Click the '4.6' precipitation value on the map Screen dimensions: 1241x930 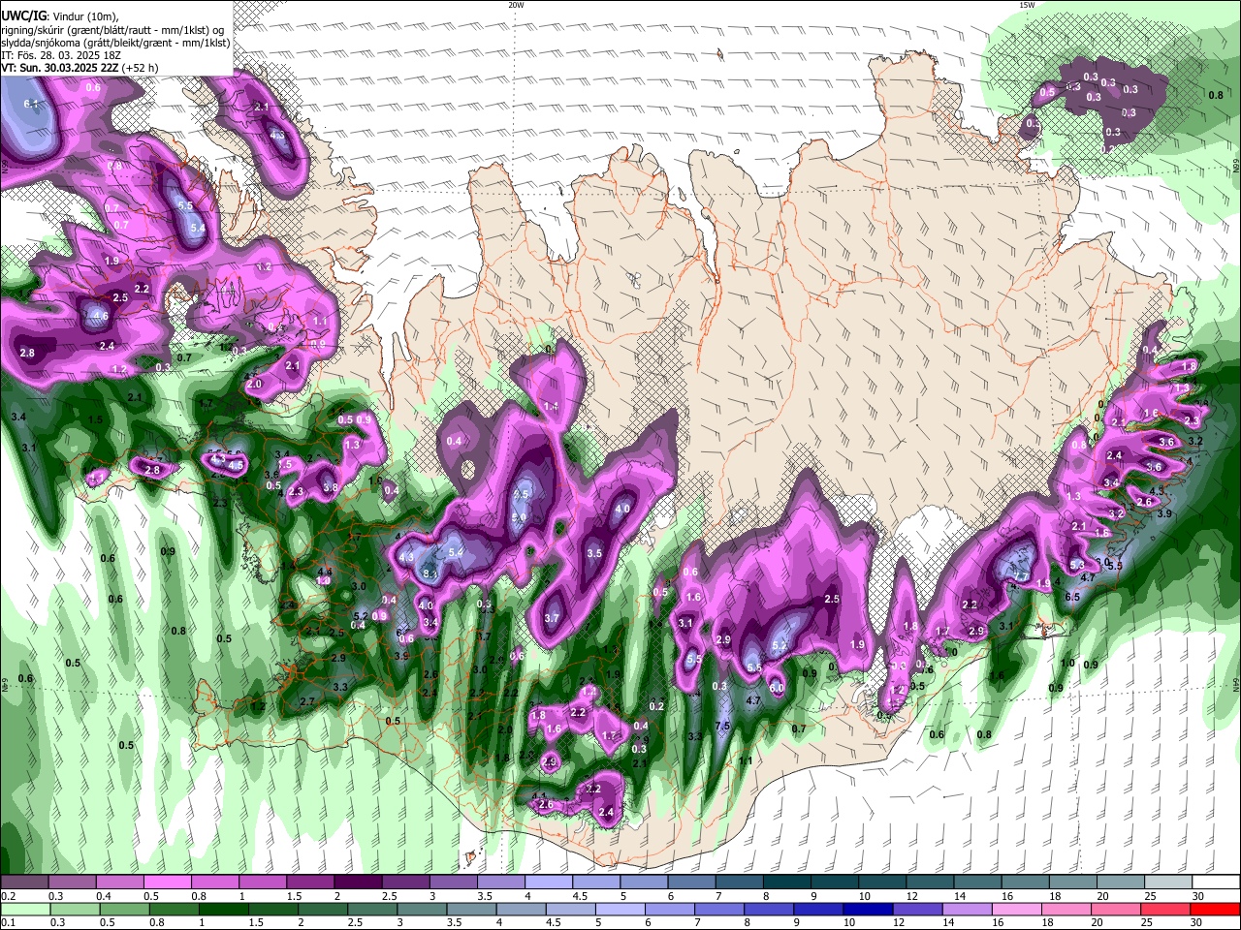[100, 316]
